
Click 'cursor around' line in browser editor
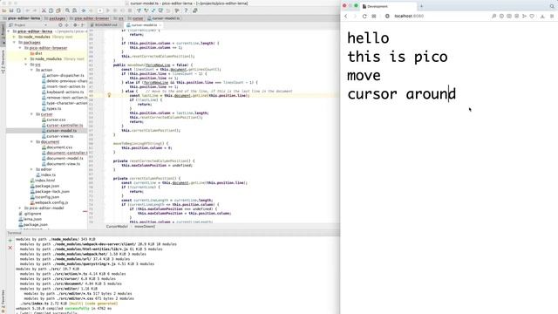click(x=401, y=94)
